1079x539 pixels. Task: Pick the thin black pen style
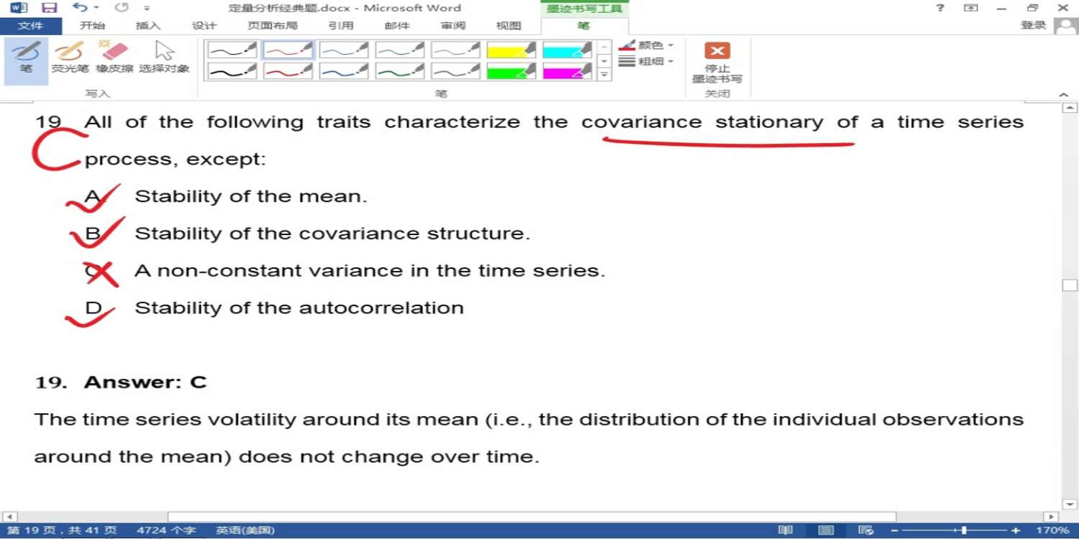pyautogui.click(x=232, y=50)
